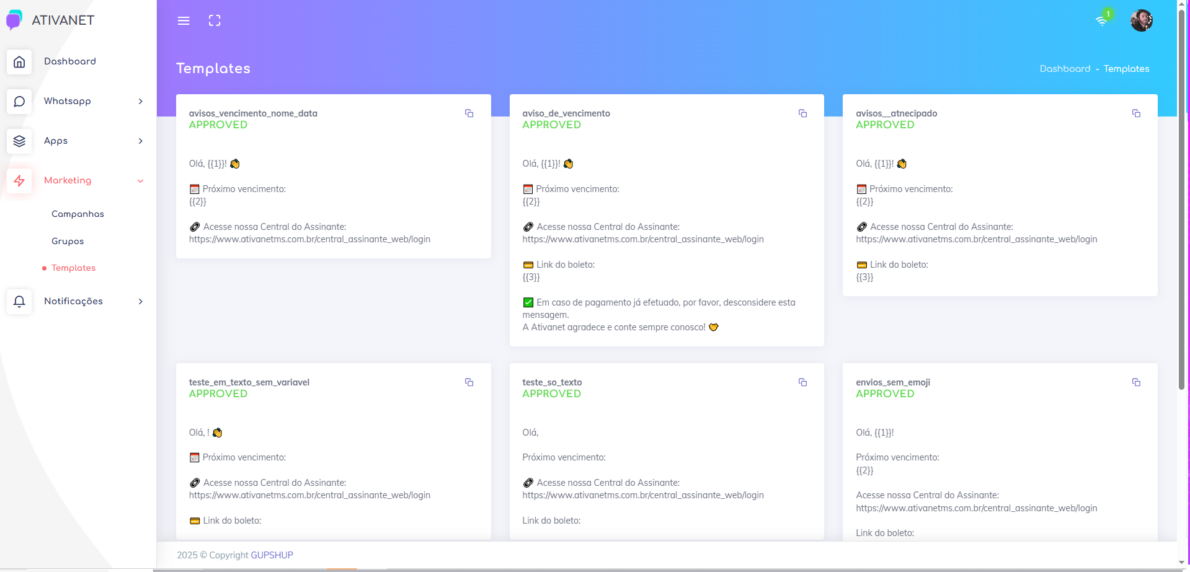Activate fullscreen mode icon
This screenshot has height=572, width=1190.
215,20
